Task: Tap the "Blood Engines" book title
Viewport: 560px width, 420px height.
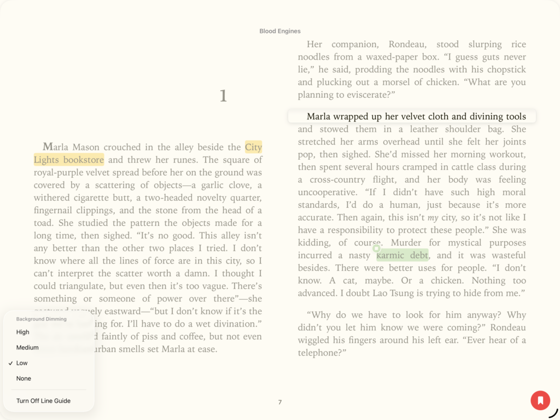Action: (280, 31)
